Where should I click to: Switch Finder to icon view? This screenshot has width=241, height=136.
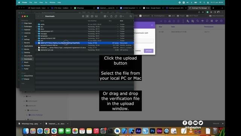[83, 16]
